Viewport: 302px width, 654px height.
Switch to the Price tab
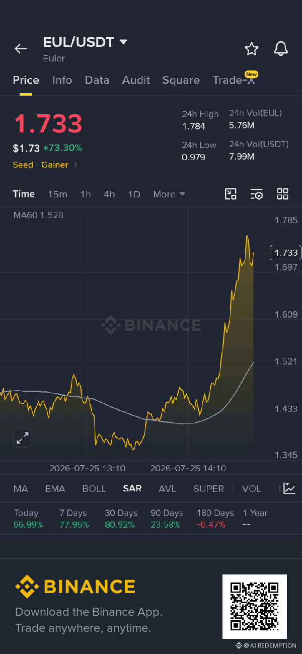[26, 80]
